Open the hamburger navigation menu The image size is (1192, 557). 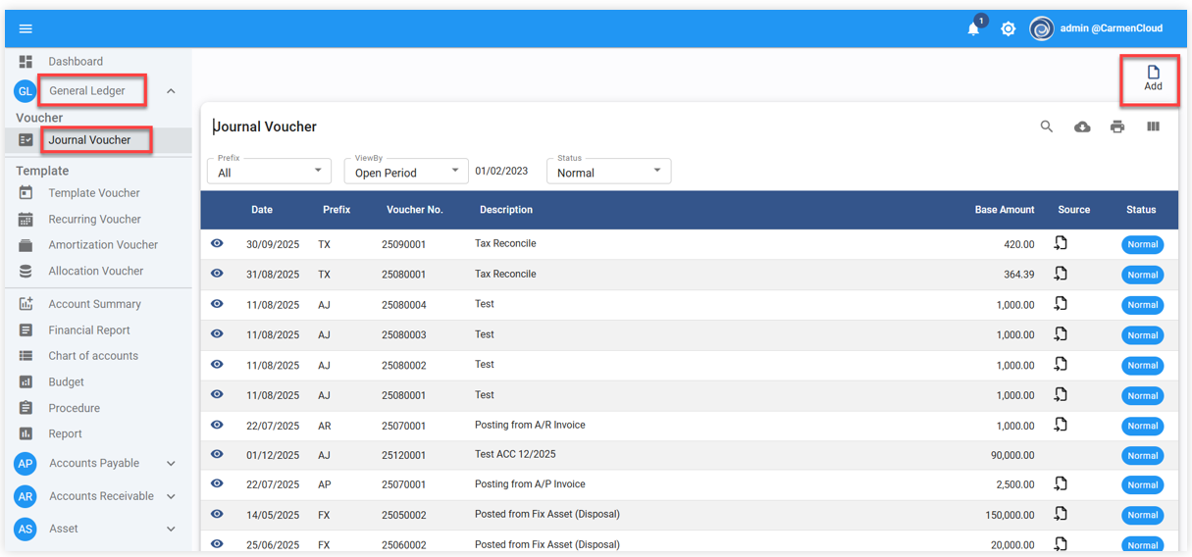26,29
